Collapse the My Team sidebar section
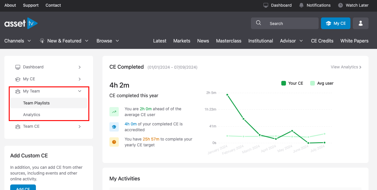 click(x=80, y=91)
